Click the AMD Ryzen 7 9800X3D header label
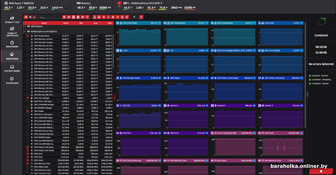 [x=21, y=3]
